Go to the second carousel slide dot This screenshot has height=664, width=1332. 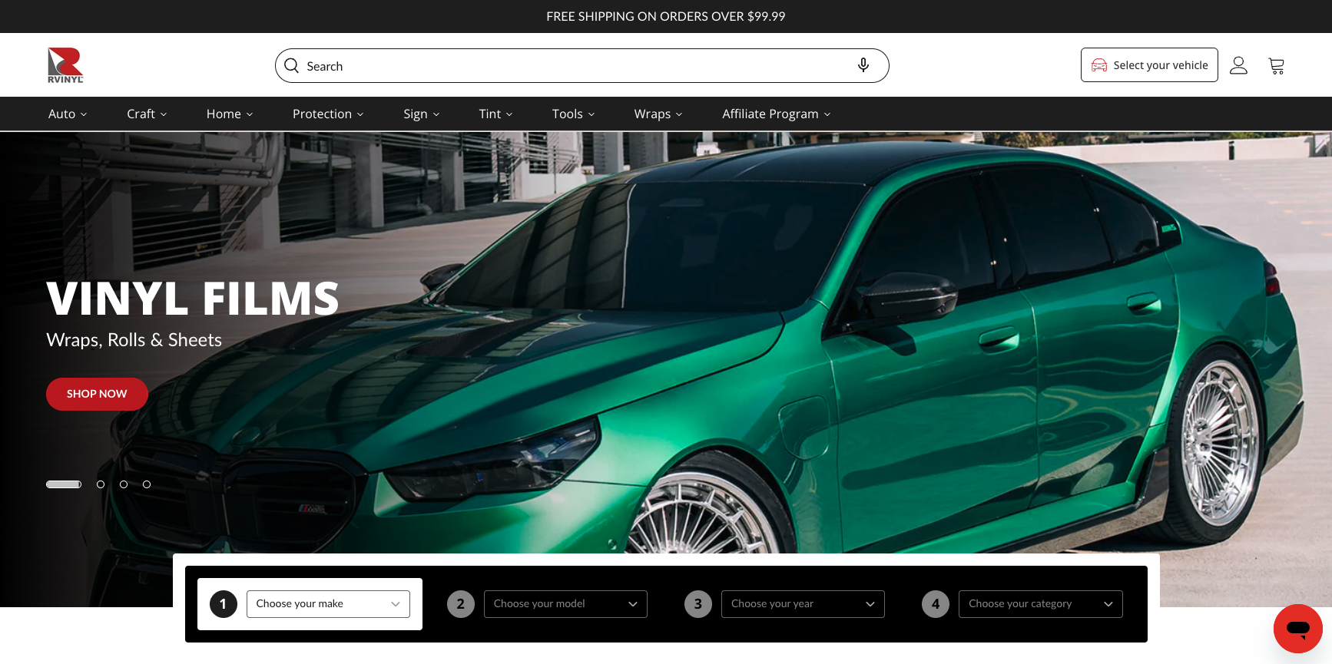101,484
